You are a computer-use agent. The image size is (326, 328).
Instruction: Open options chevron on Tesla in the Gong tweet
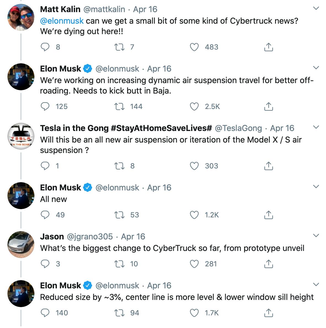(316, 127)
